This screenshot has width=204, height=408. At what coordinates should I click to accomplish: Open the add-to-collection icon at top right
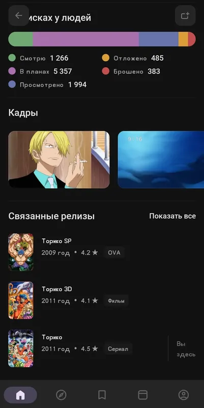185,16
